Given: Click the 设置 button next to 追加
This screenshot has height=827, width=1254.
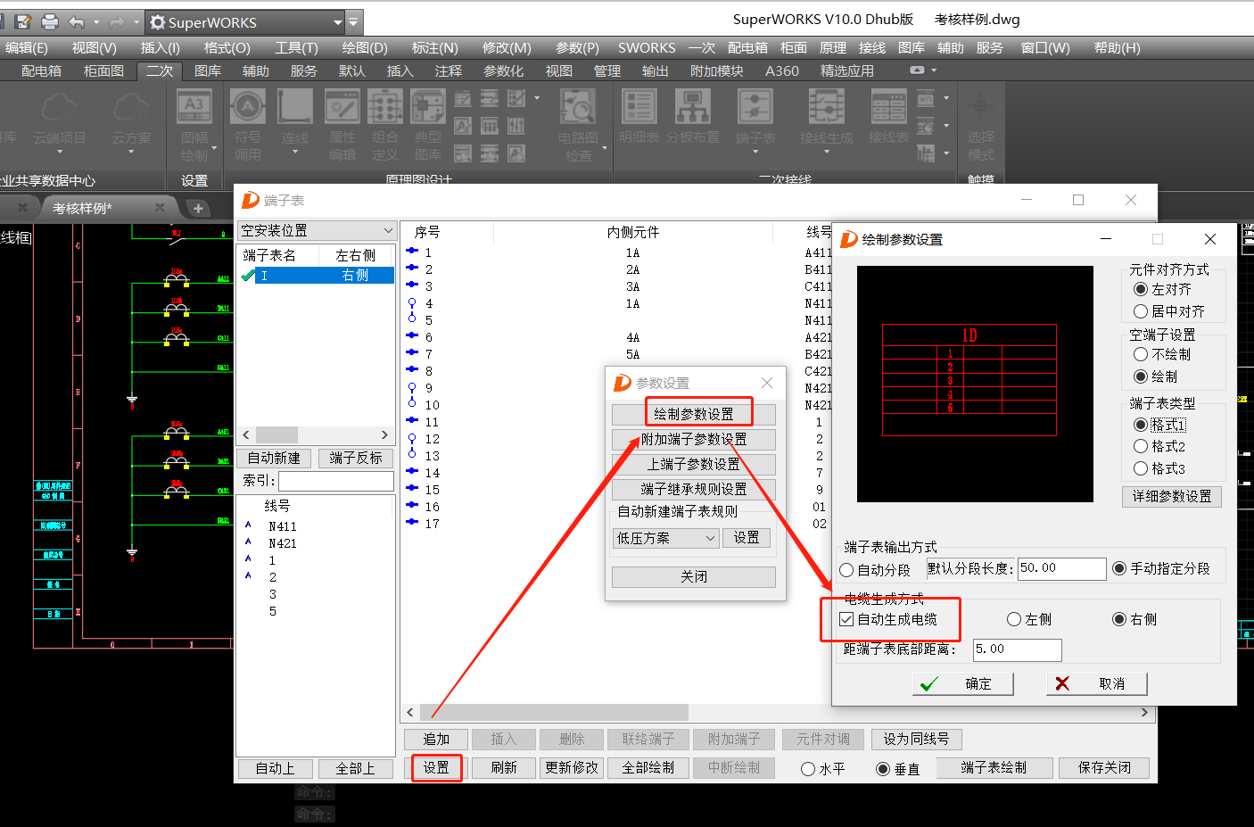Looking at the screenshot, I should tap(436, 767).
